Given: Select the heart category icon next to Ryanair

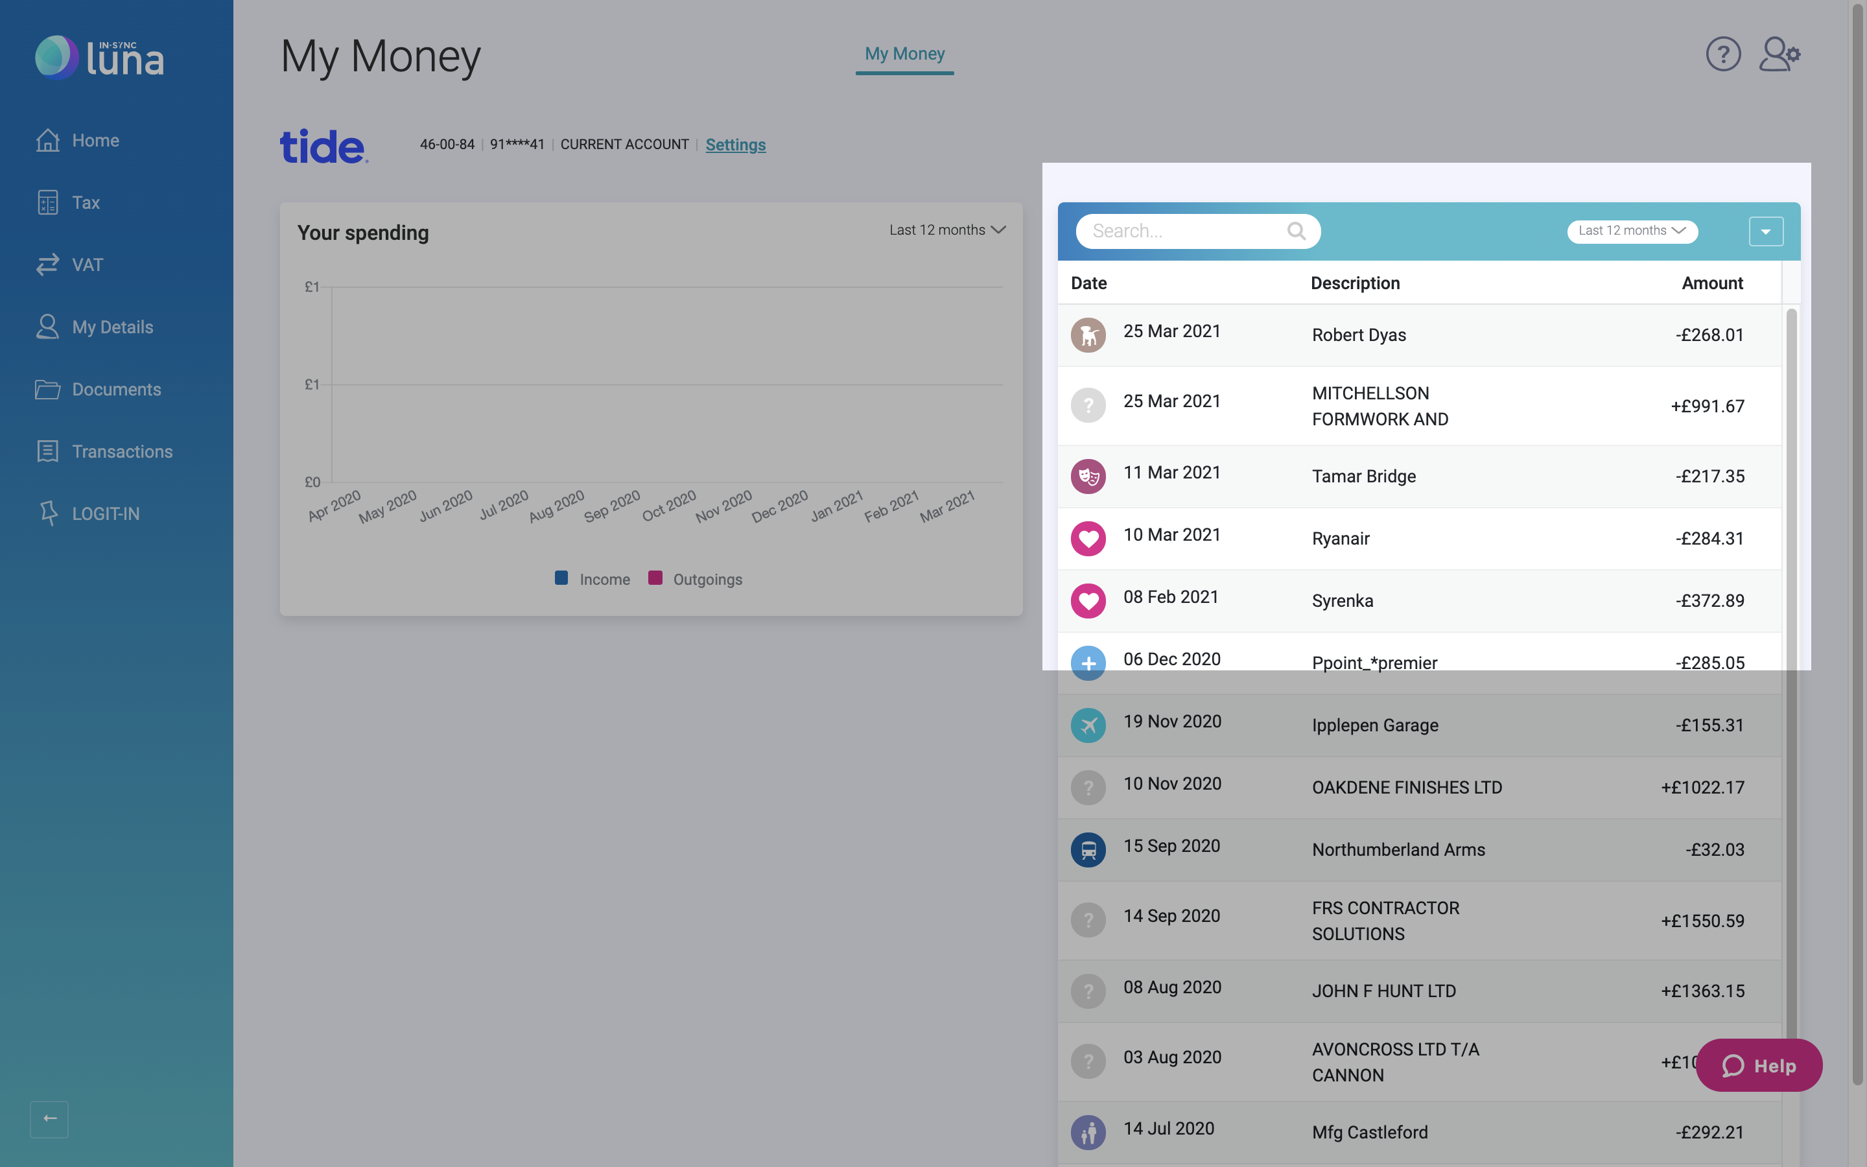Looking at the screenshot, I should coord(1088,538).
